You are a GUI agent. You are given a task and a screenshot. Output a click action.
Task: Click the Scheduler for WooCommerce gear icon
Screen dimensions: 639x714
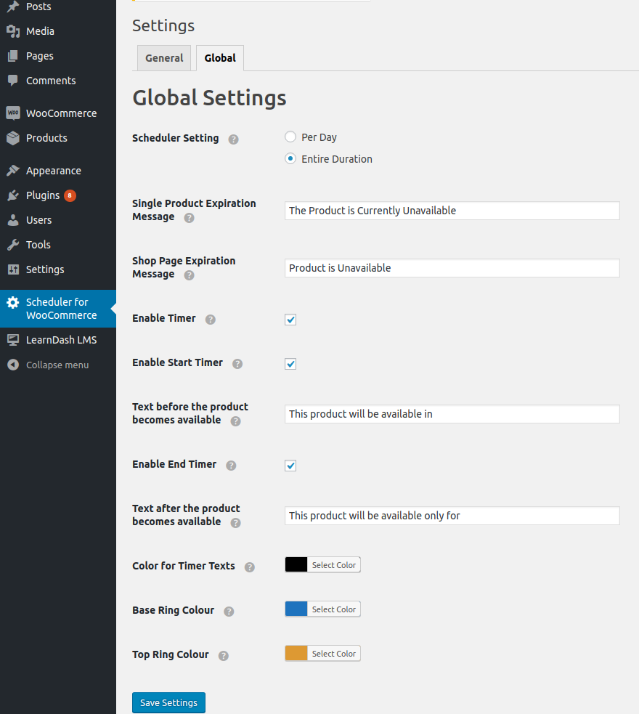coord(13,302)
